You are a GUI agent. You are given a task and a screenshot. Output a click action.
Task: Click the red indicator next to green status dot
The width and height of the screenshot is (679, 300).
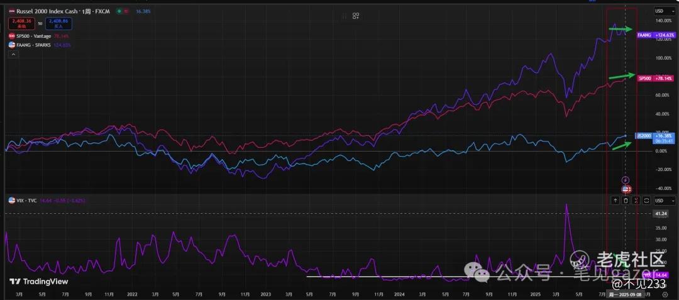127,12
